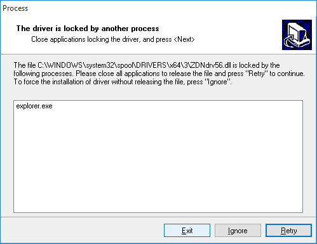Screen dimensions: 317x244
Task: Click the curved arrow on the installer icon
Action: [x=290, y=41]
